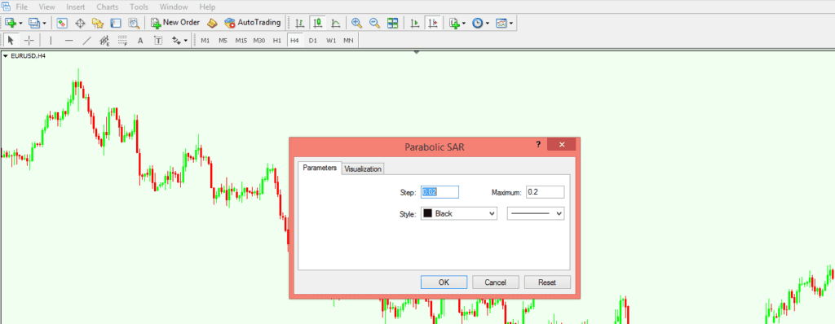Expand the indicators list dropdown arrow
The image size is (835, 324).
tap(464, 24)
